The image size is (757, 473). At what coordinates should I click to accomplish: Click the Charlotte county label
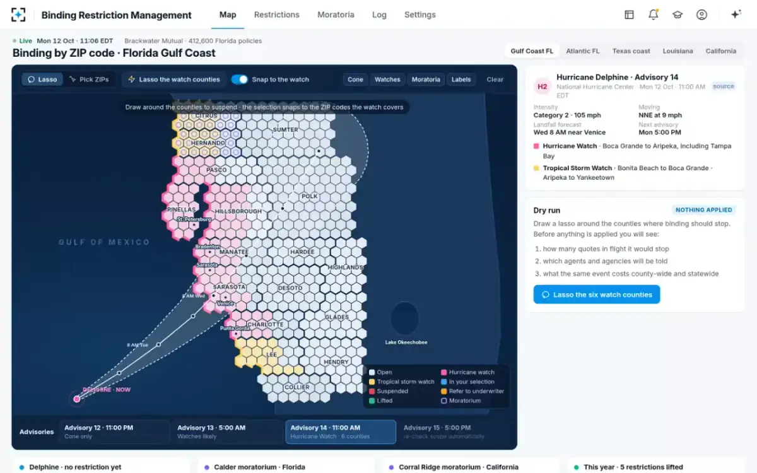click(x=266, y=324)
